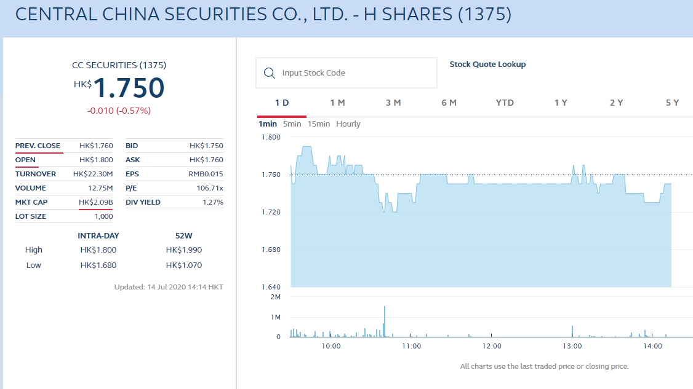Image resolution: width=693 pixels, height=389 pixels.
Task: Click the 13:00 volume spike bar
Action: (572, 331)
